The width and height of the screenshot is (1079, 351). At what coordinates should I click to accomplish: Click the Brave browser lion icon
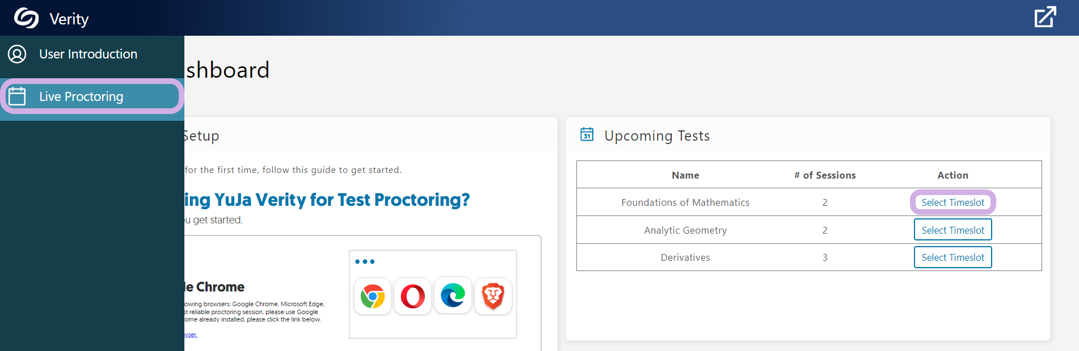coord(493,296)
